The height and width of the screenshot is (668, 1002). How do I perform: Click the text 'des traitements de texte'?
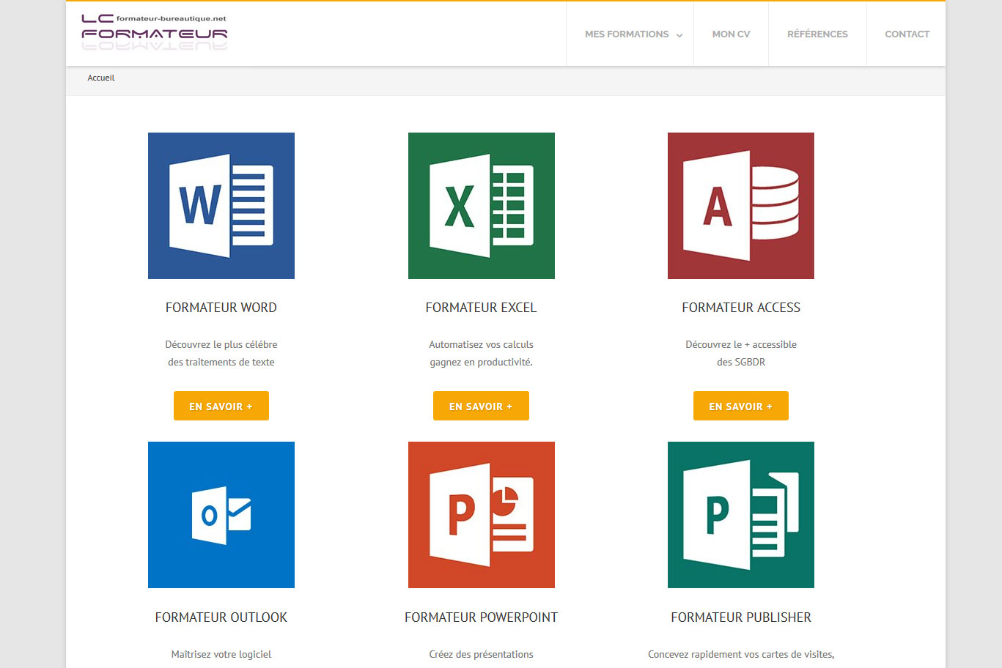[221, 362]
